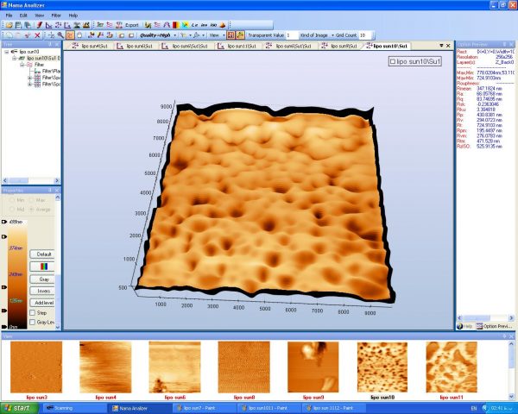Open the Help menu

click(73, 16)
